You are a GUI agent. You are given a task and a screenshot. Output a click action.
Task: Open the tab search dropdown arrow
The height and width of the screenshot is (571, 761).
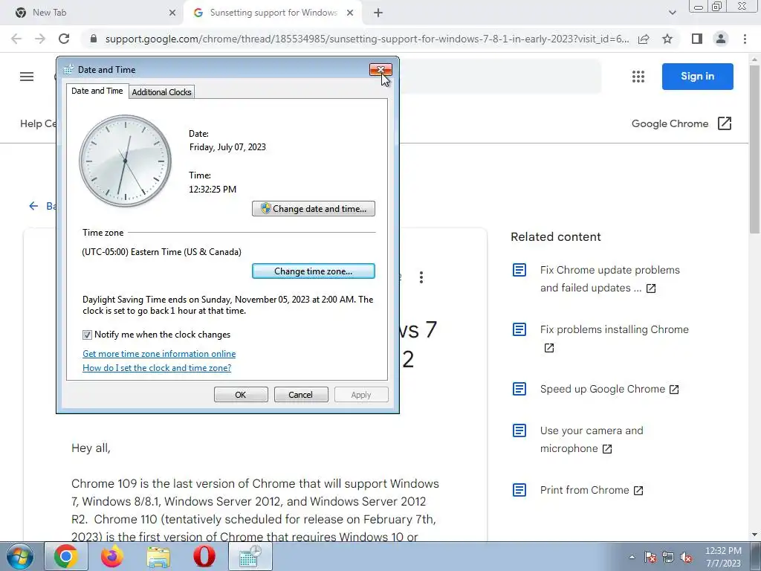tap(672, 13)
